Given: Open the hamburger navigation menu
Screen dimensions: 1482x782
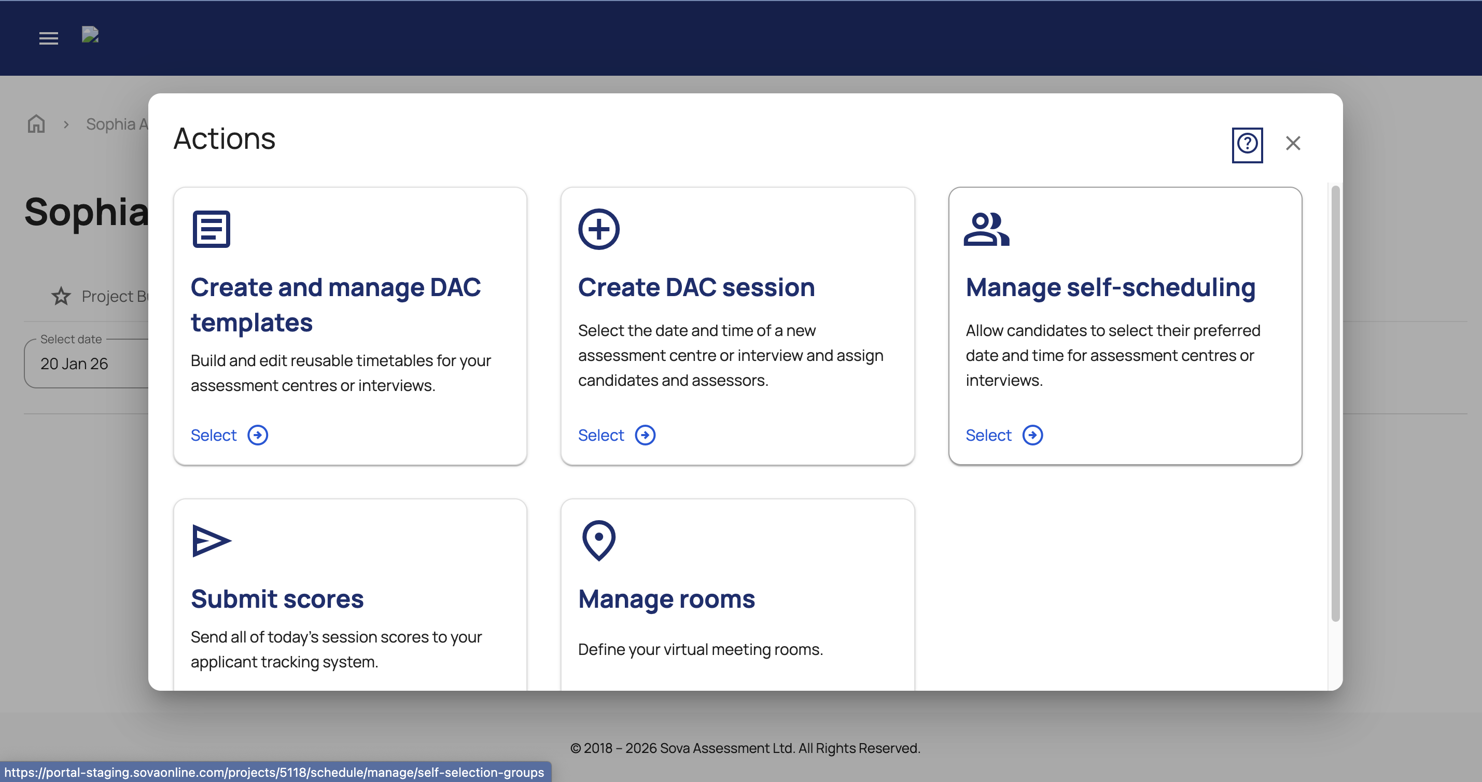Looking at the screenshot, I should click(48, 38).
